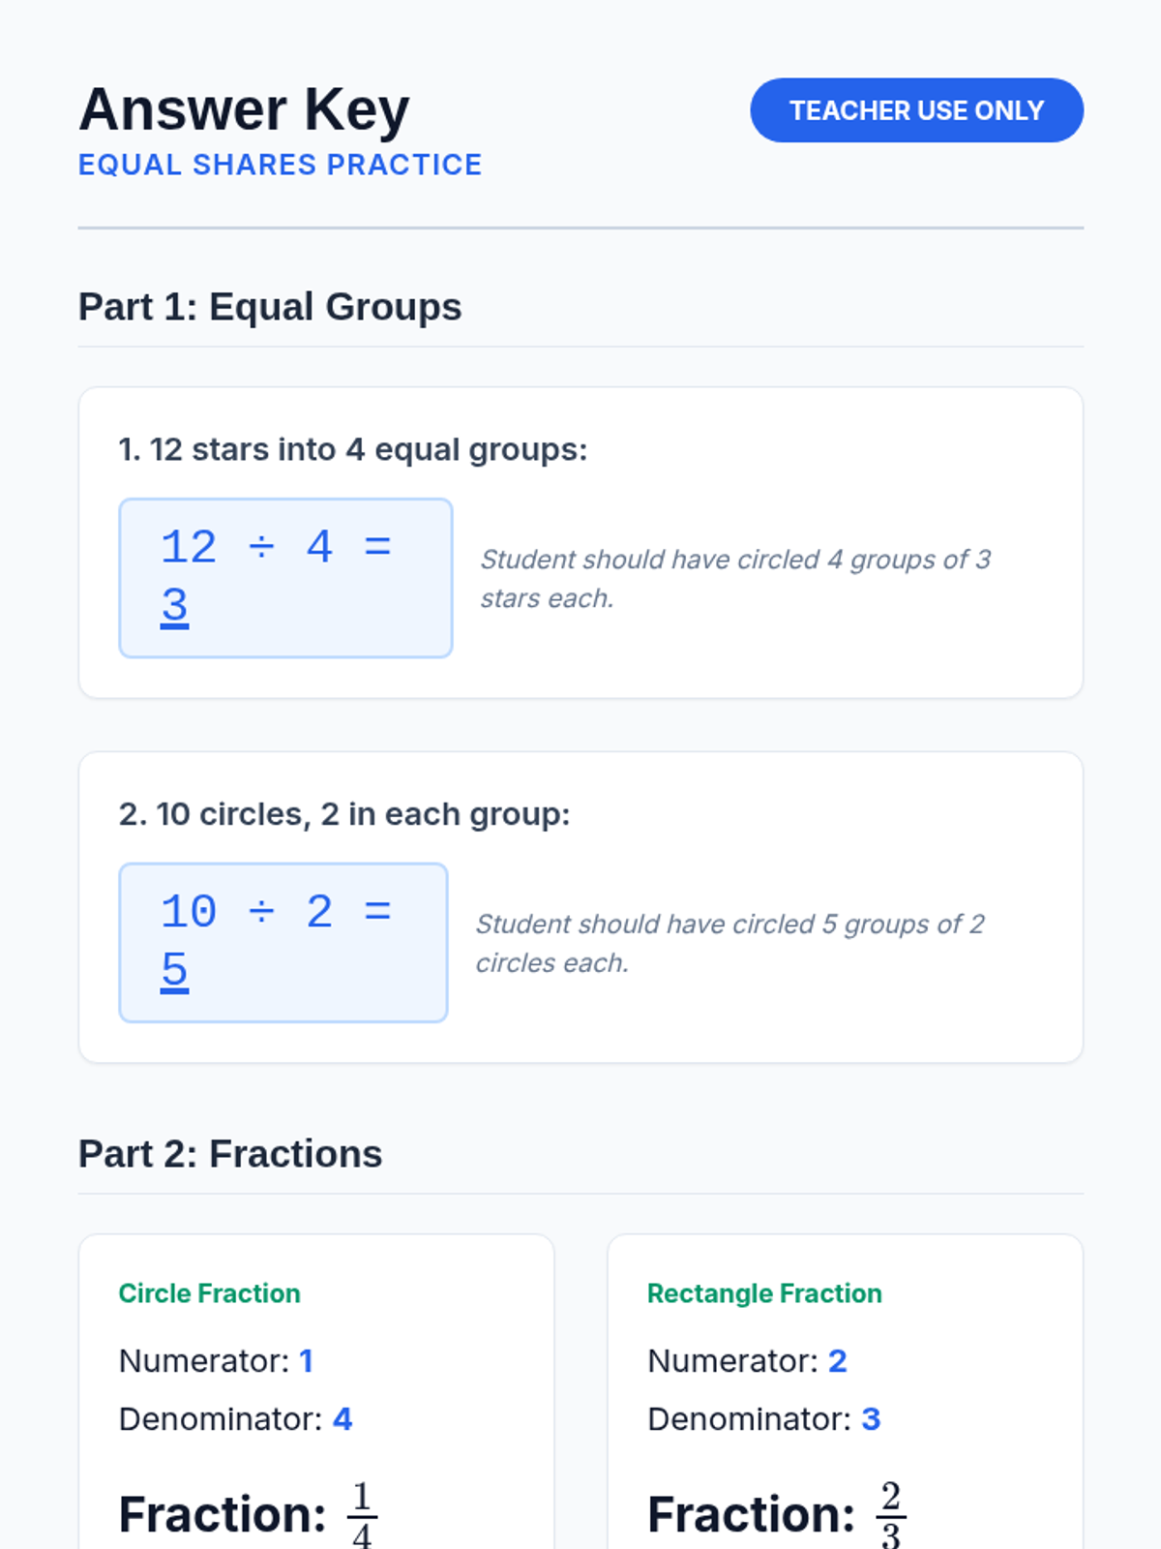
Task: Click the Rectangle Fraction numerator value 2
Action: point(838,1361)
